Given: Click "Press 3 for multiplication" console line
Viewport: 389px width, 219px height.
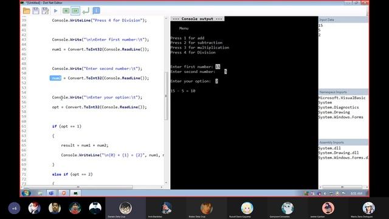Looking at the screenshot, I should tap(200, 47).
